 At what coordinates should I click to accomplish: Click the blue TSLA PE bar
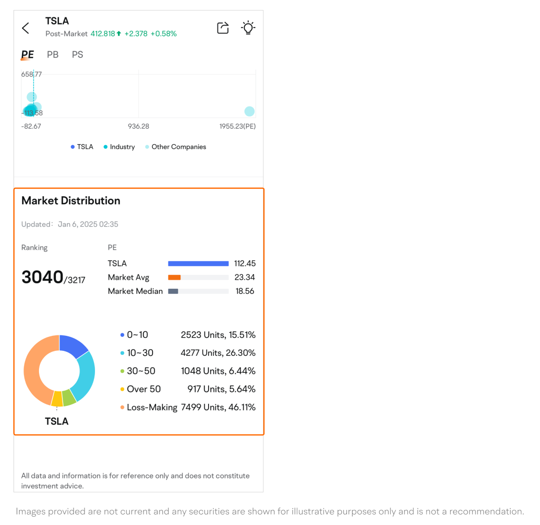coord(198,263)
